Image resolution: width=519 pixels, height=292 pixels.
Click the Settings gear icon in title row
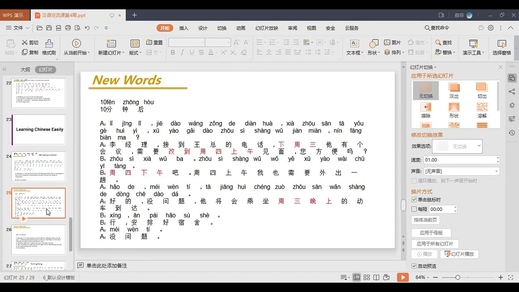coord(491,28)
